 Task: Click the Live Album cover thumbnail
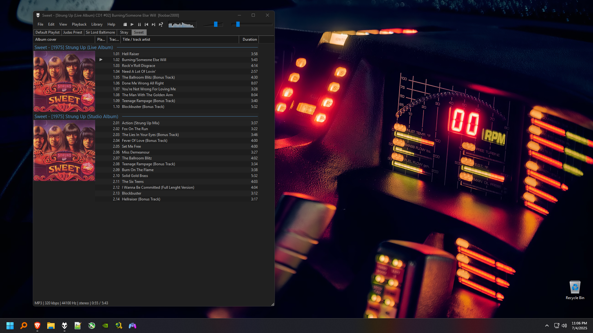pyautogui.click(x=64, y=81)
